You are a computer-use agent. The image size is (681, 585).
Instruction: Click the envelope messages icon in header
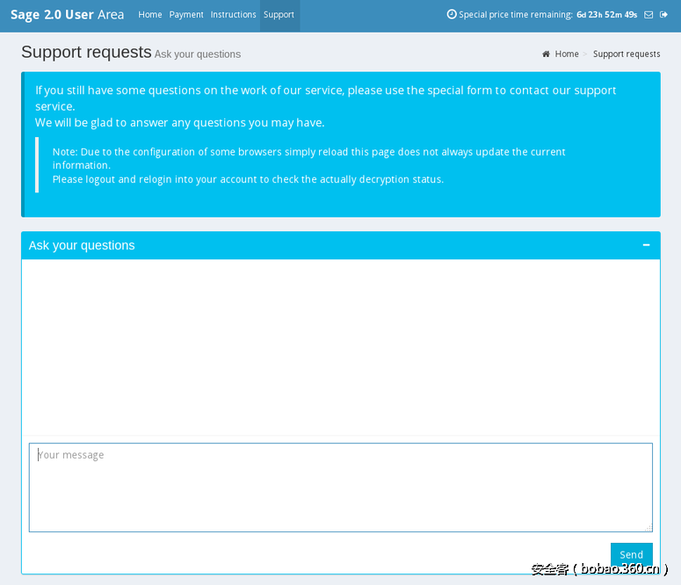click(x=648, y=15)
